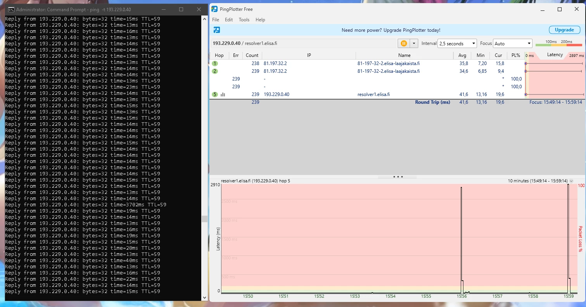Open the Focus dropdown set to Auto
The height and width of the screenshot is (307, 586).
tap(512, 44)
